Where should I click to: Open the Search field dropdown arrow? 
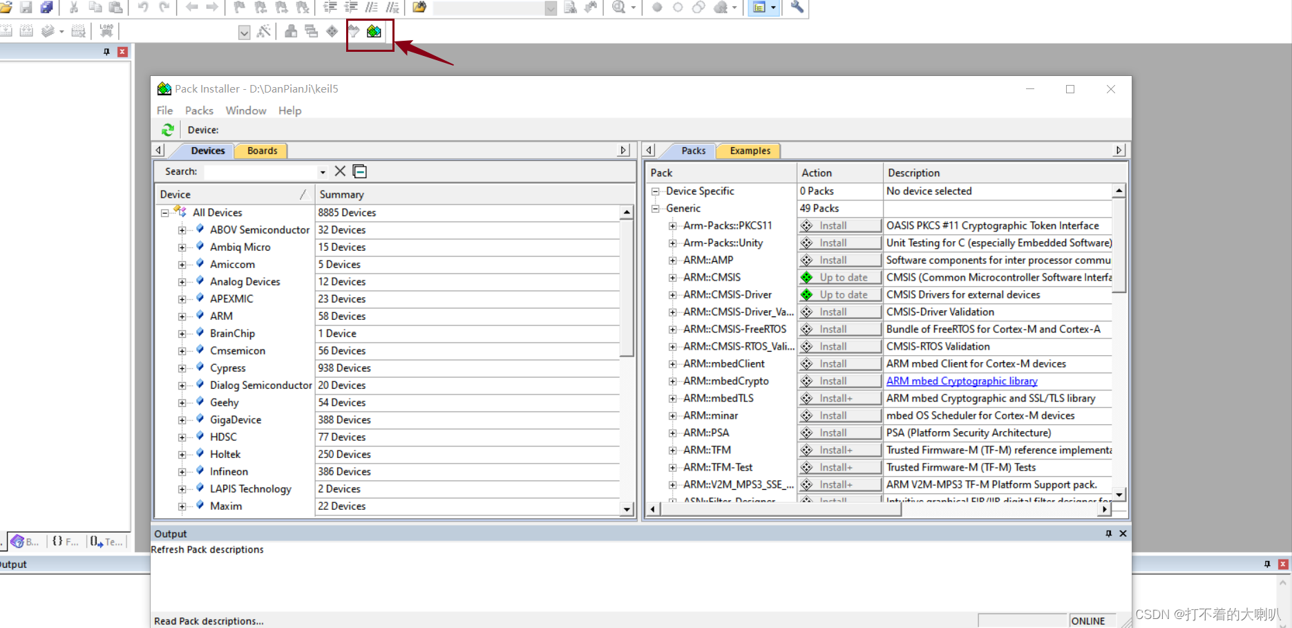click(x=323, y=172)
